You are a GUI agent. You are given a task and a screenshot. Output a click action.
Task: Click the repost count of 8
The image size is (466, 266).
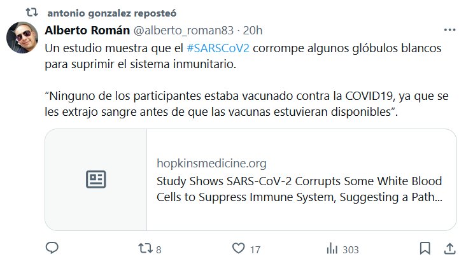(159, 249)
